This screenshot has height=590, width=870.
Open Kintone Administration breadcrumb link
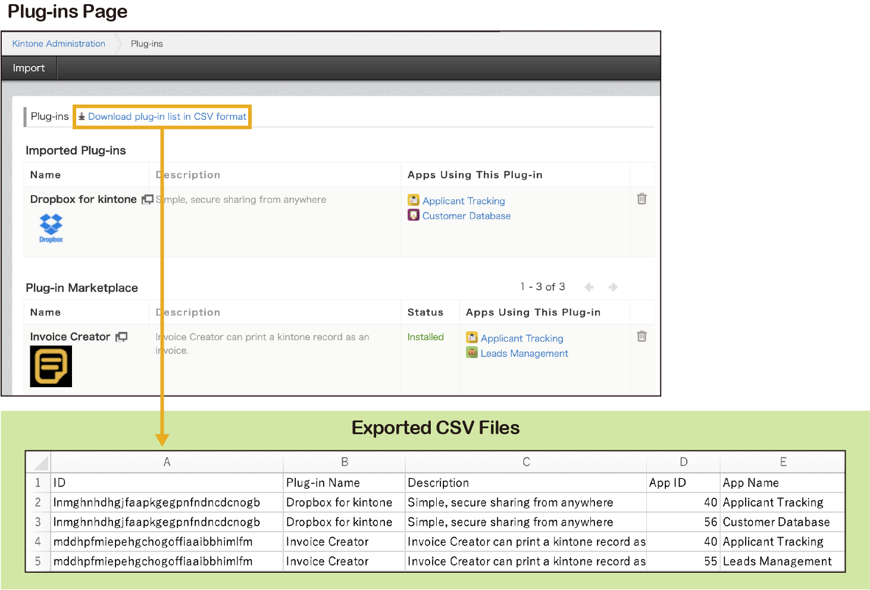tap(58, 43)
